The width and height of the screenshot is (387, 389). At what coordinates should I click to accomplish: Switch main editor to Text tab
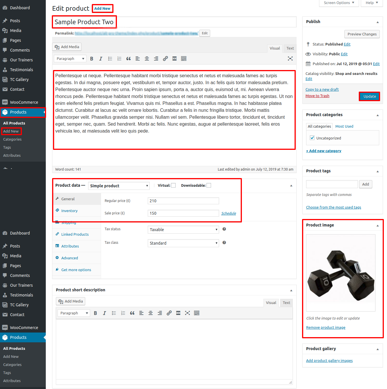click(290, 48)
